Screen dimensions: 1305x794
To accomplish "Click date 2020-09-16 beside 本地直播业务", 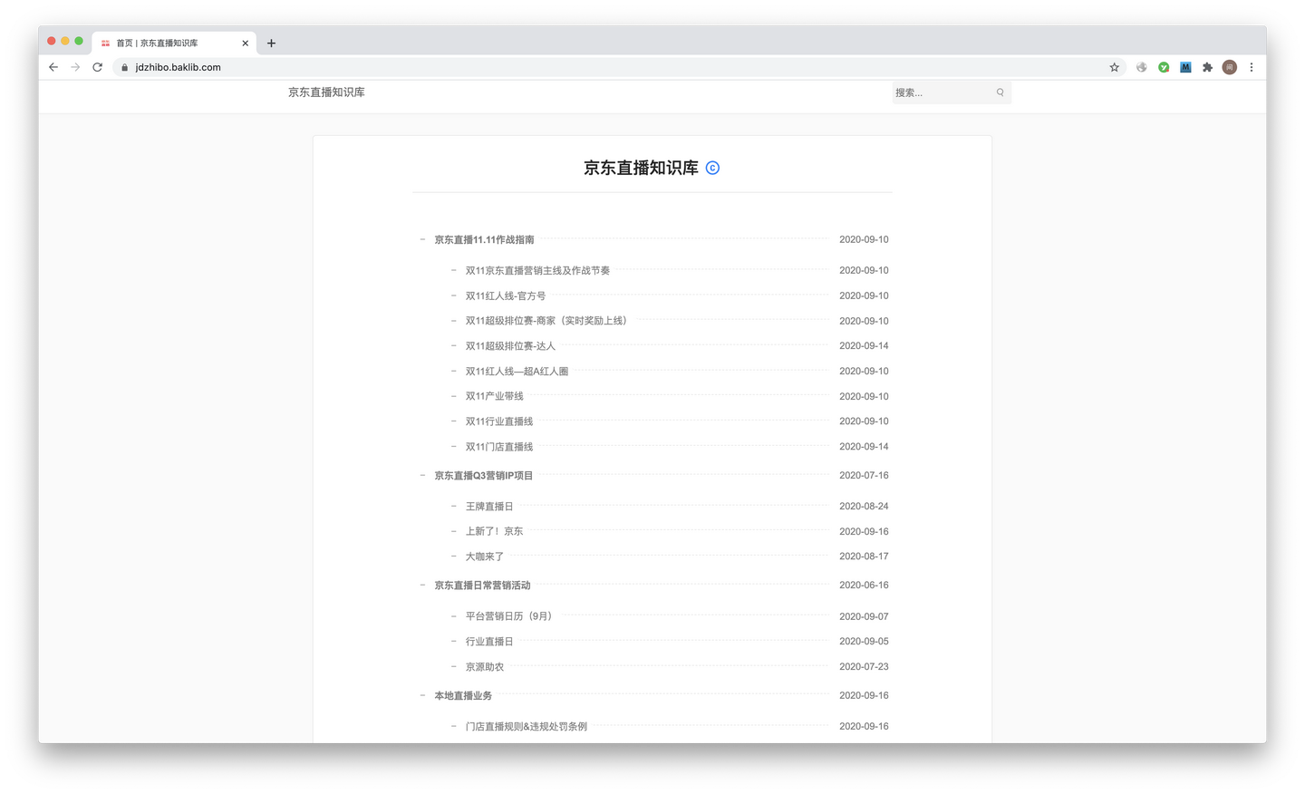I will click(864, 695).
